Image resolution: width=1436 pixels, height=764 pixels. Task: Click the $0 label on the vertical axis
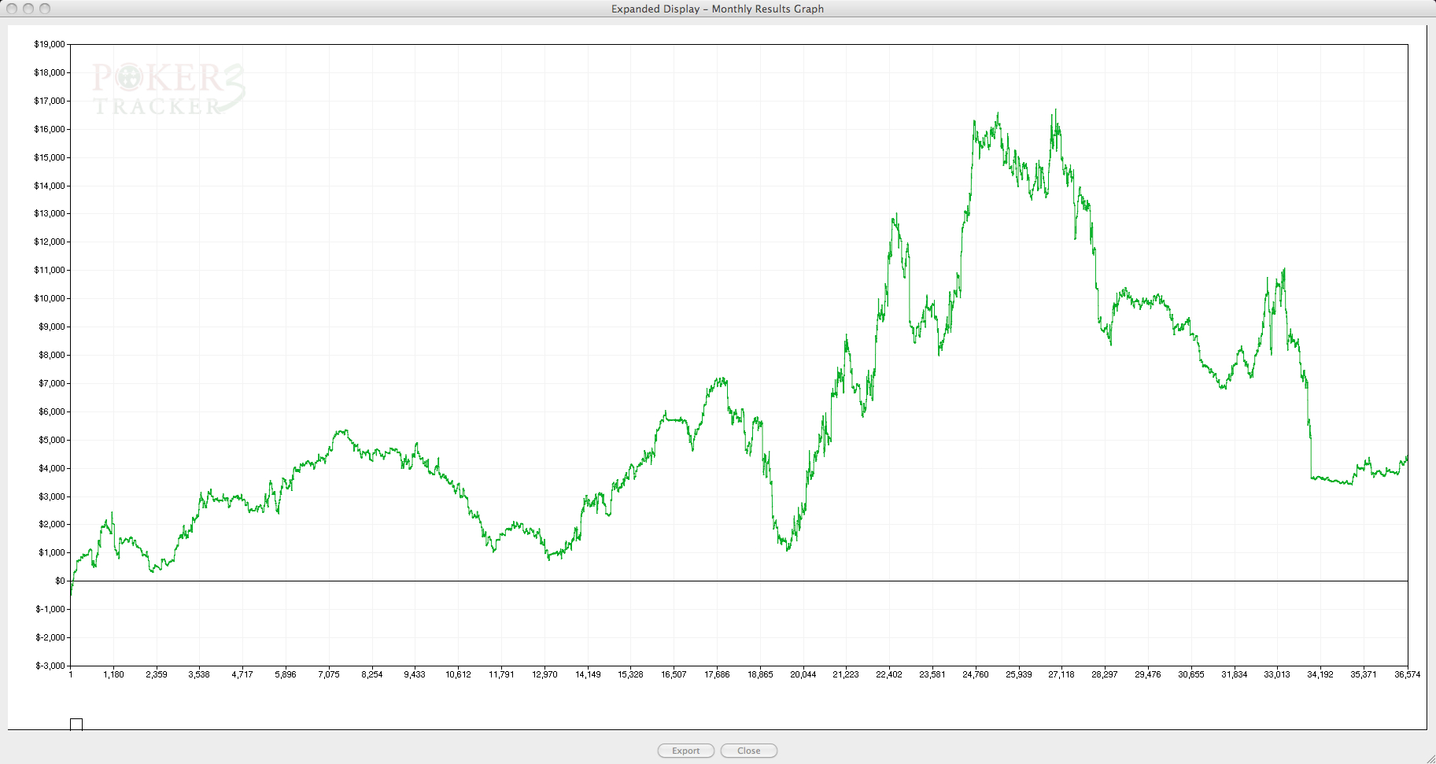click(x=60, y=581)
